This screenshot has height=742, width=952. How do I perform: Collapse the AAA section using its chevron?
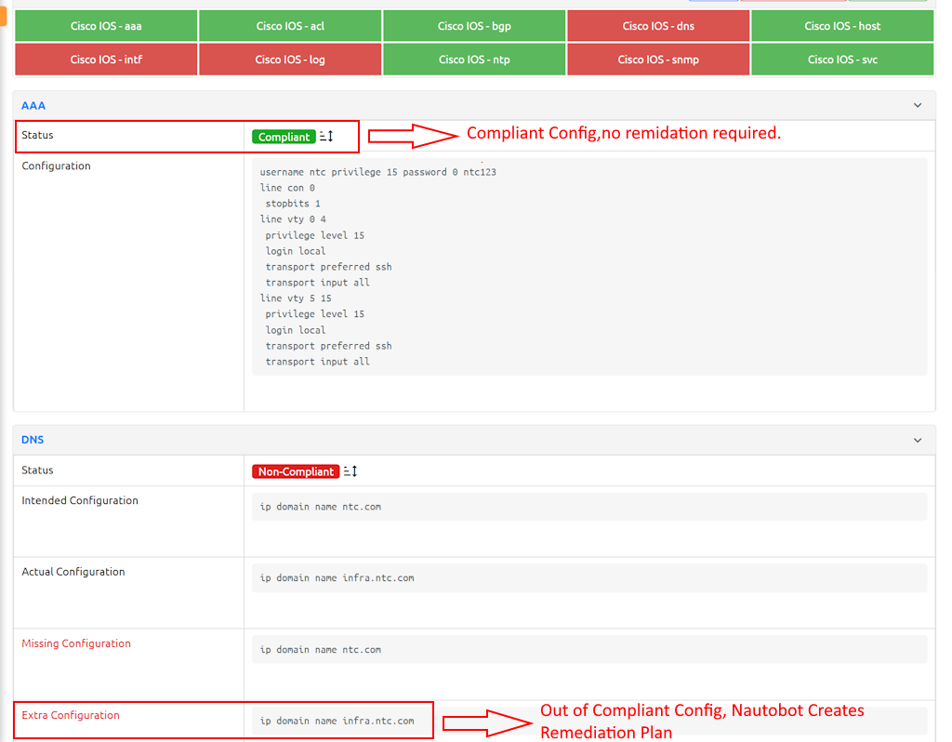point(917,105)
